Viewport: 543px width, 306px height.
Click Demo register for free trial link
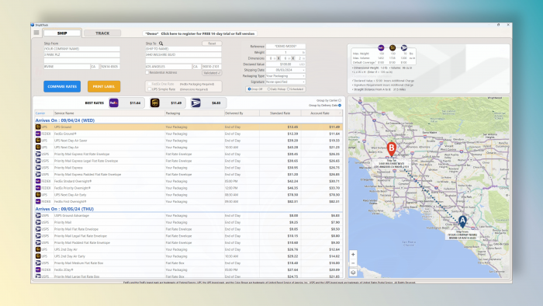click(200, 33)
